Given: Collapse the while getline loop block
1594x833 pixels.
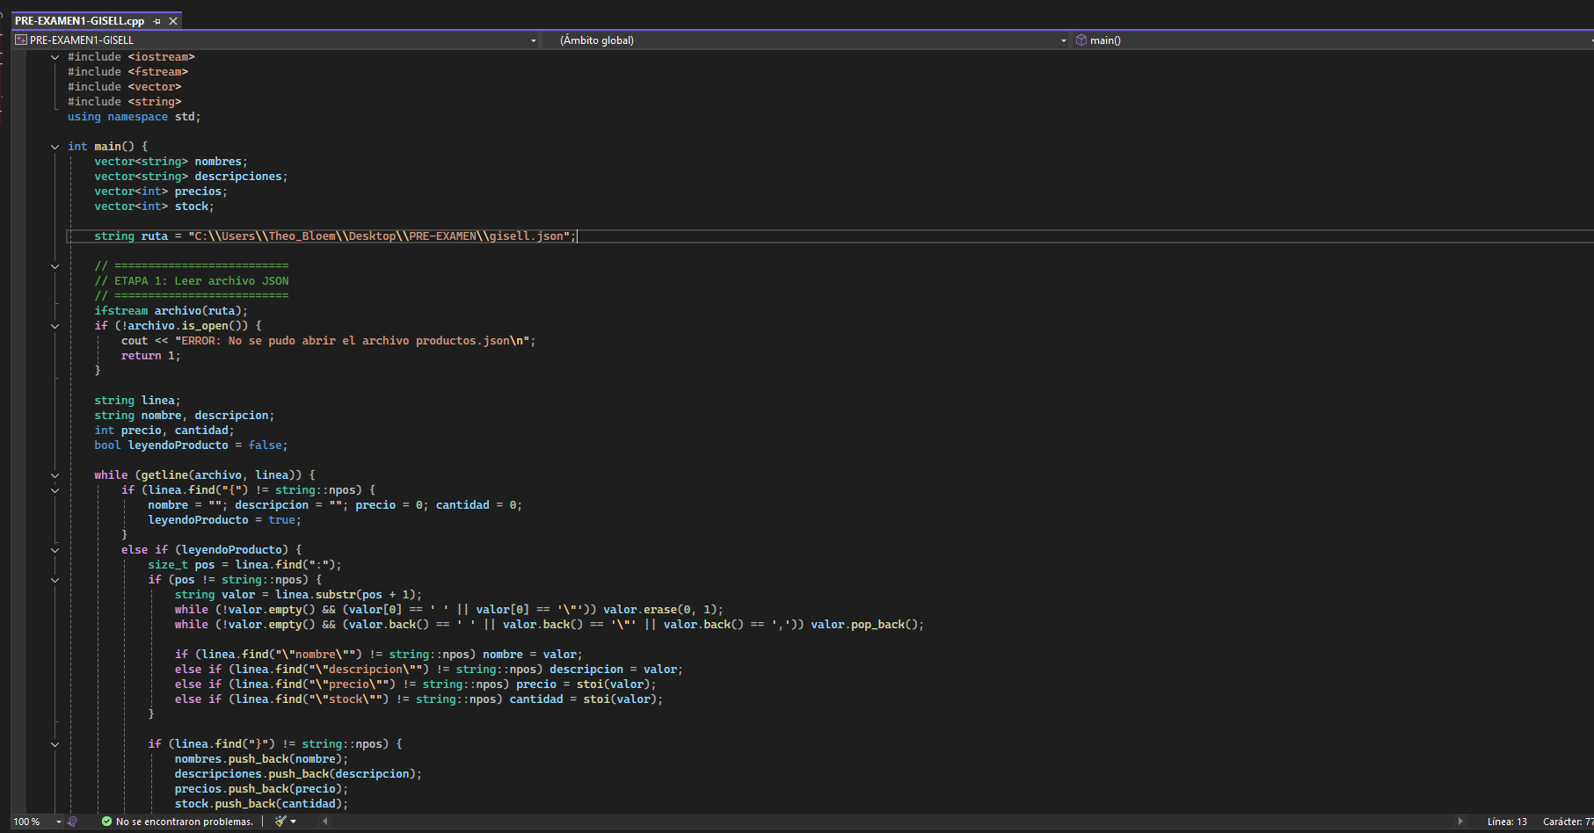Looking at the screenshot, I should 55,475.
